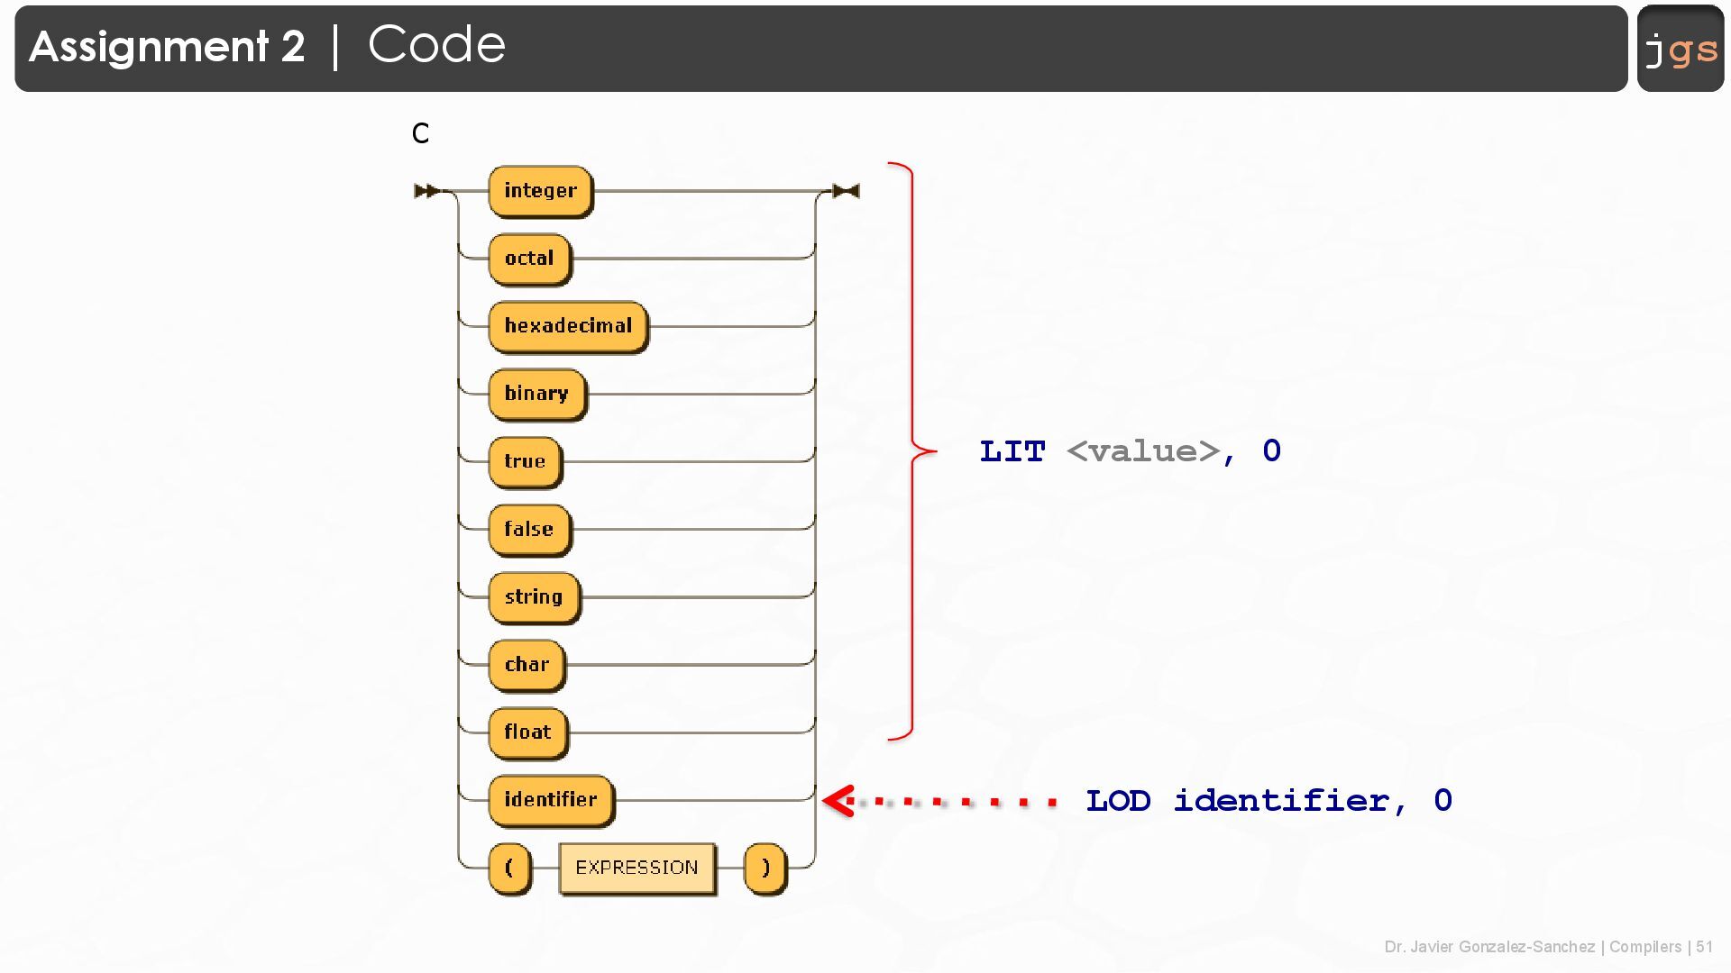The width and height of the screenshot is (1731, 973).
Task: Click the LIT <value>, 0 instruction text
Action: (1130, 451)
